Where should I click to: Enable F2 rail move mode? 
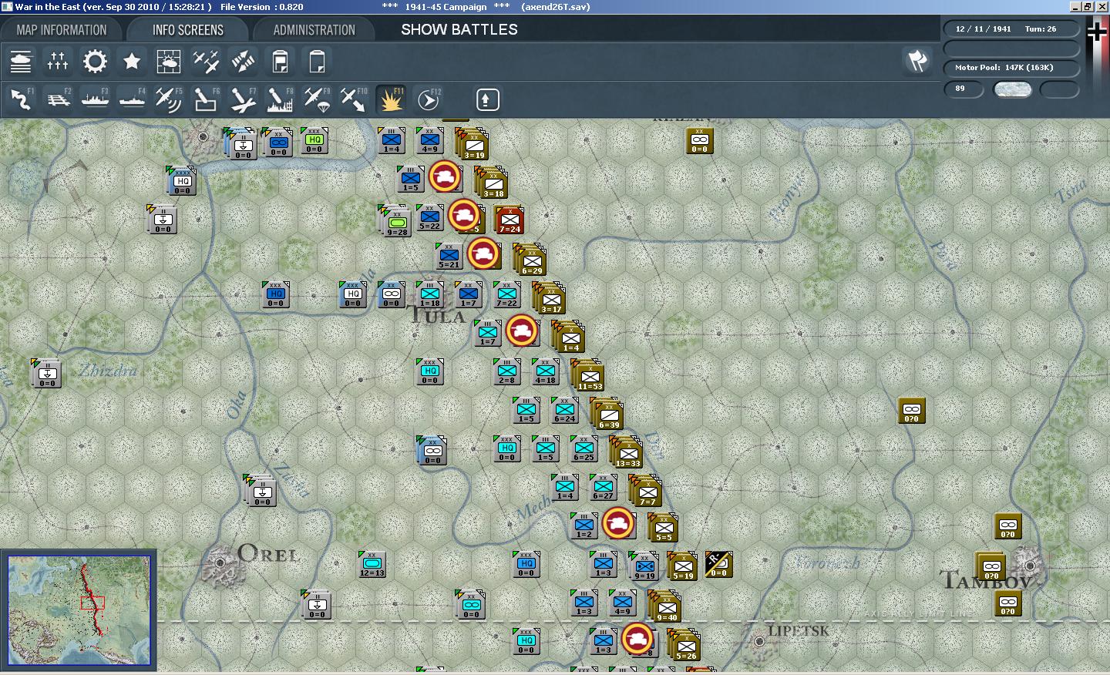tap(58, 99)
